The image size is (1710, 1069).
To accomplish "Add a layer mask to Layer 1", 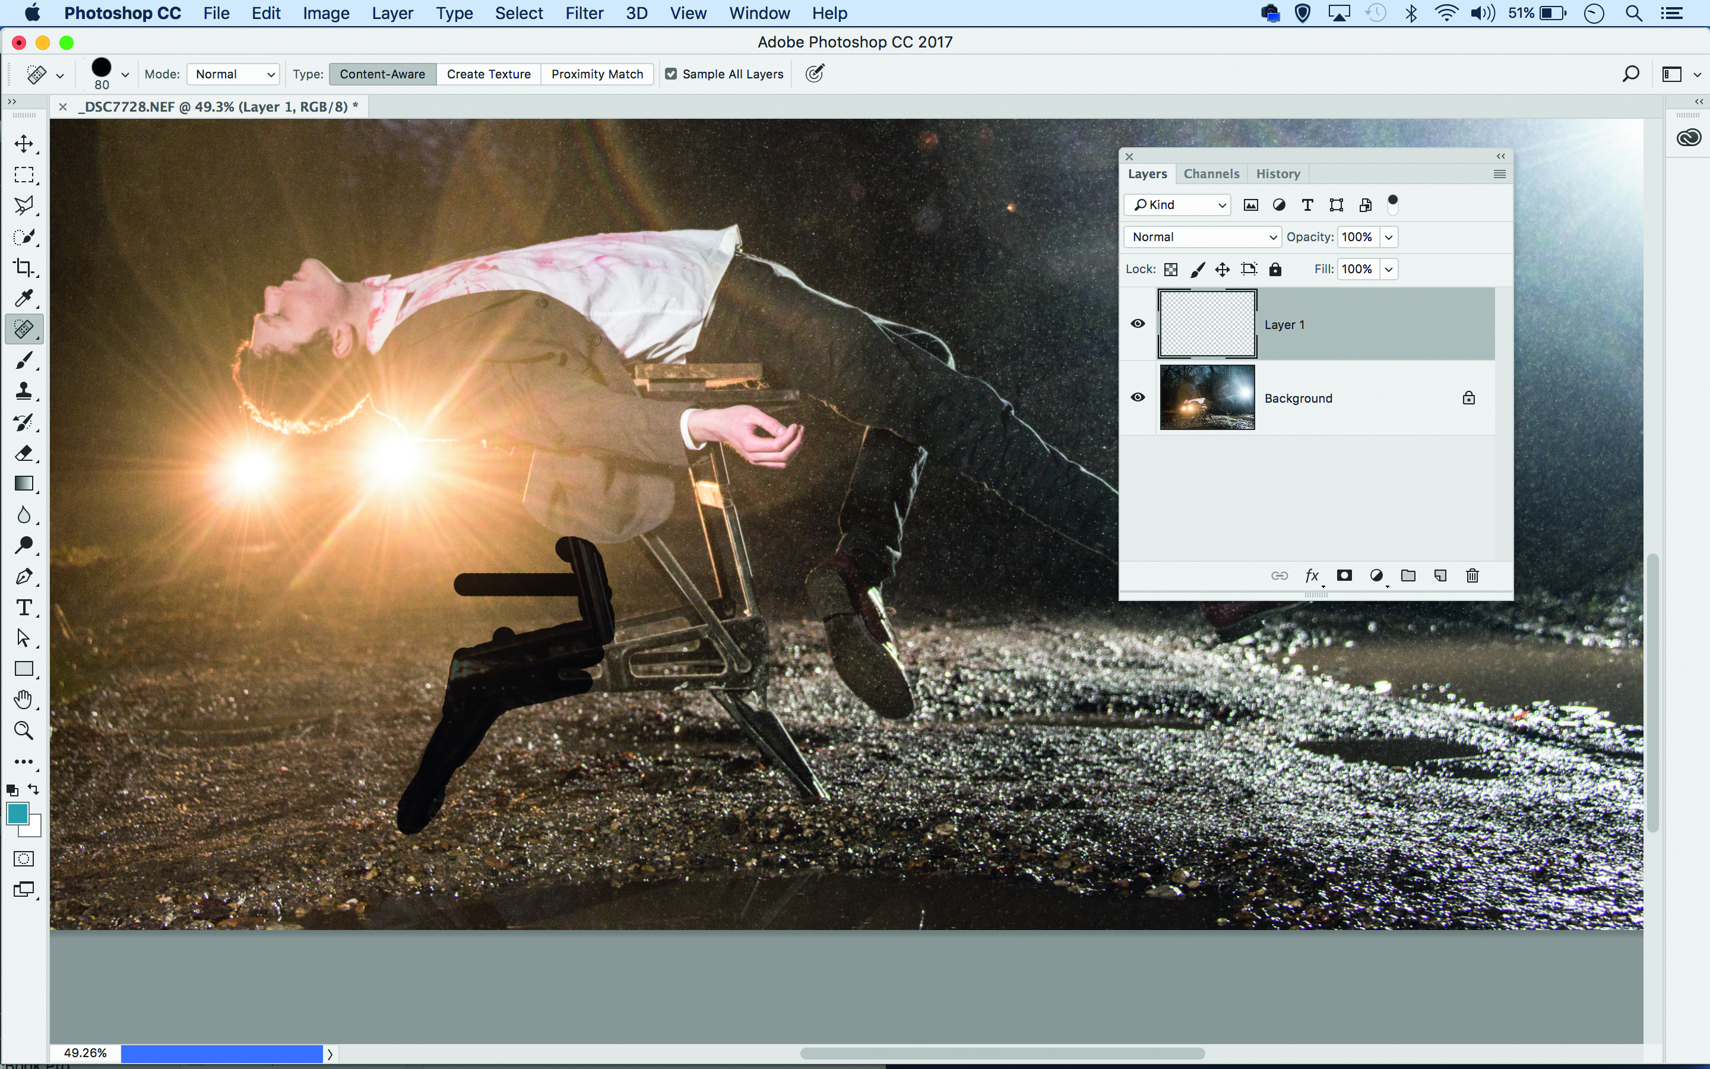I will click(x=1344, y=575).
